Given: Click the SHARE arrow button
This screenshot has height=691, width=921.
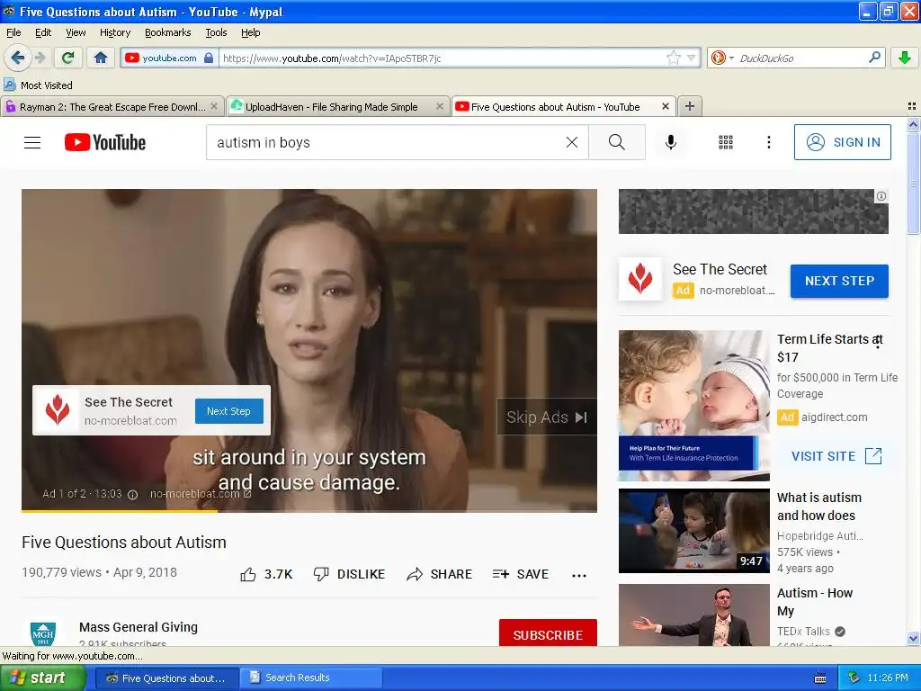Looking at the screenshot, I should point(439,574).
